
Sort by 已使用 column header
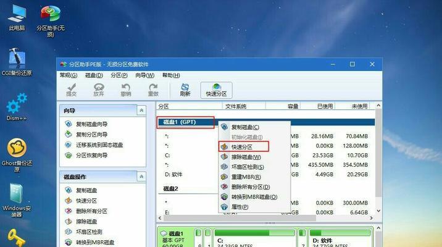(317, 106)
